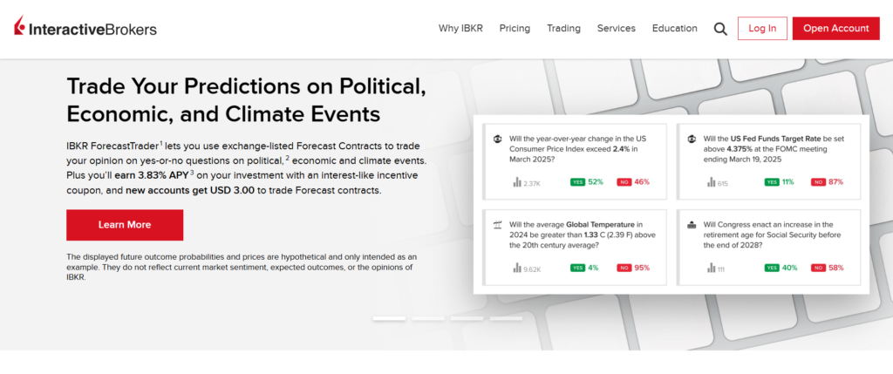Go to the third carousel slide indicator

point(467,318)
